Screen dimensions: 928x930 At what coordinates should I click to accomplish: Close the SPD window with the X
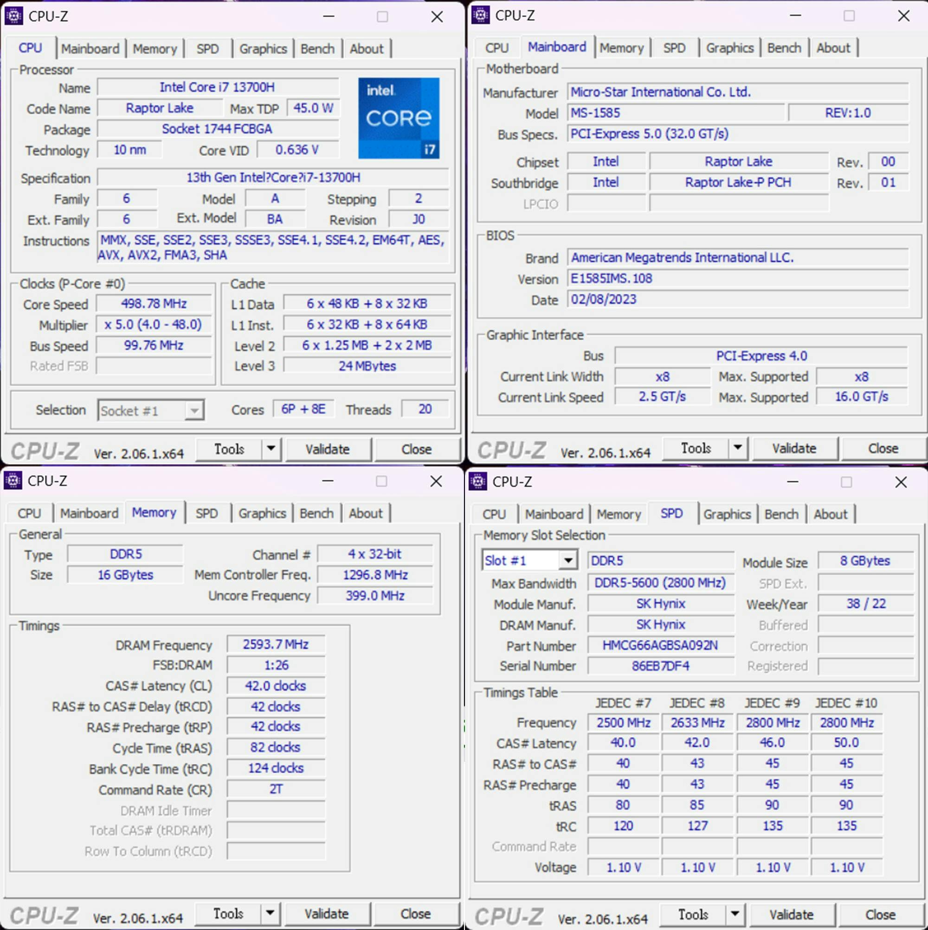coord(901,482)
